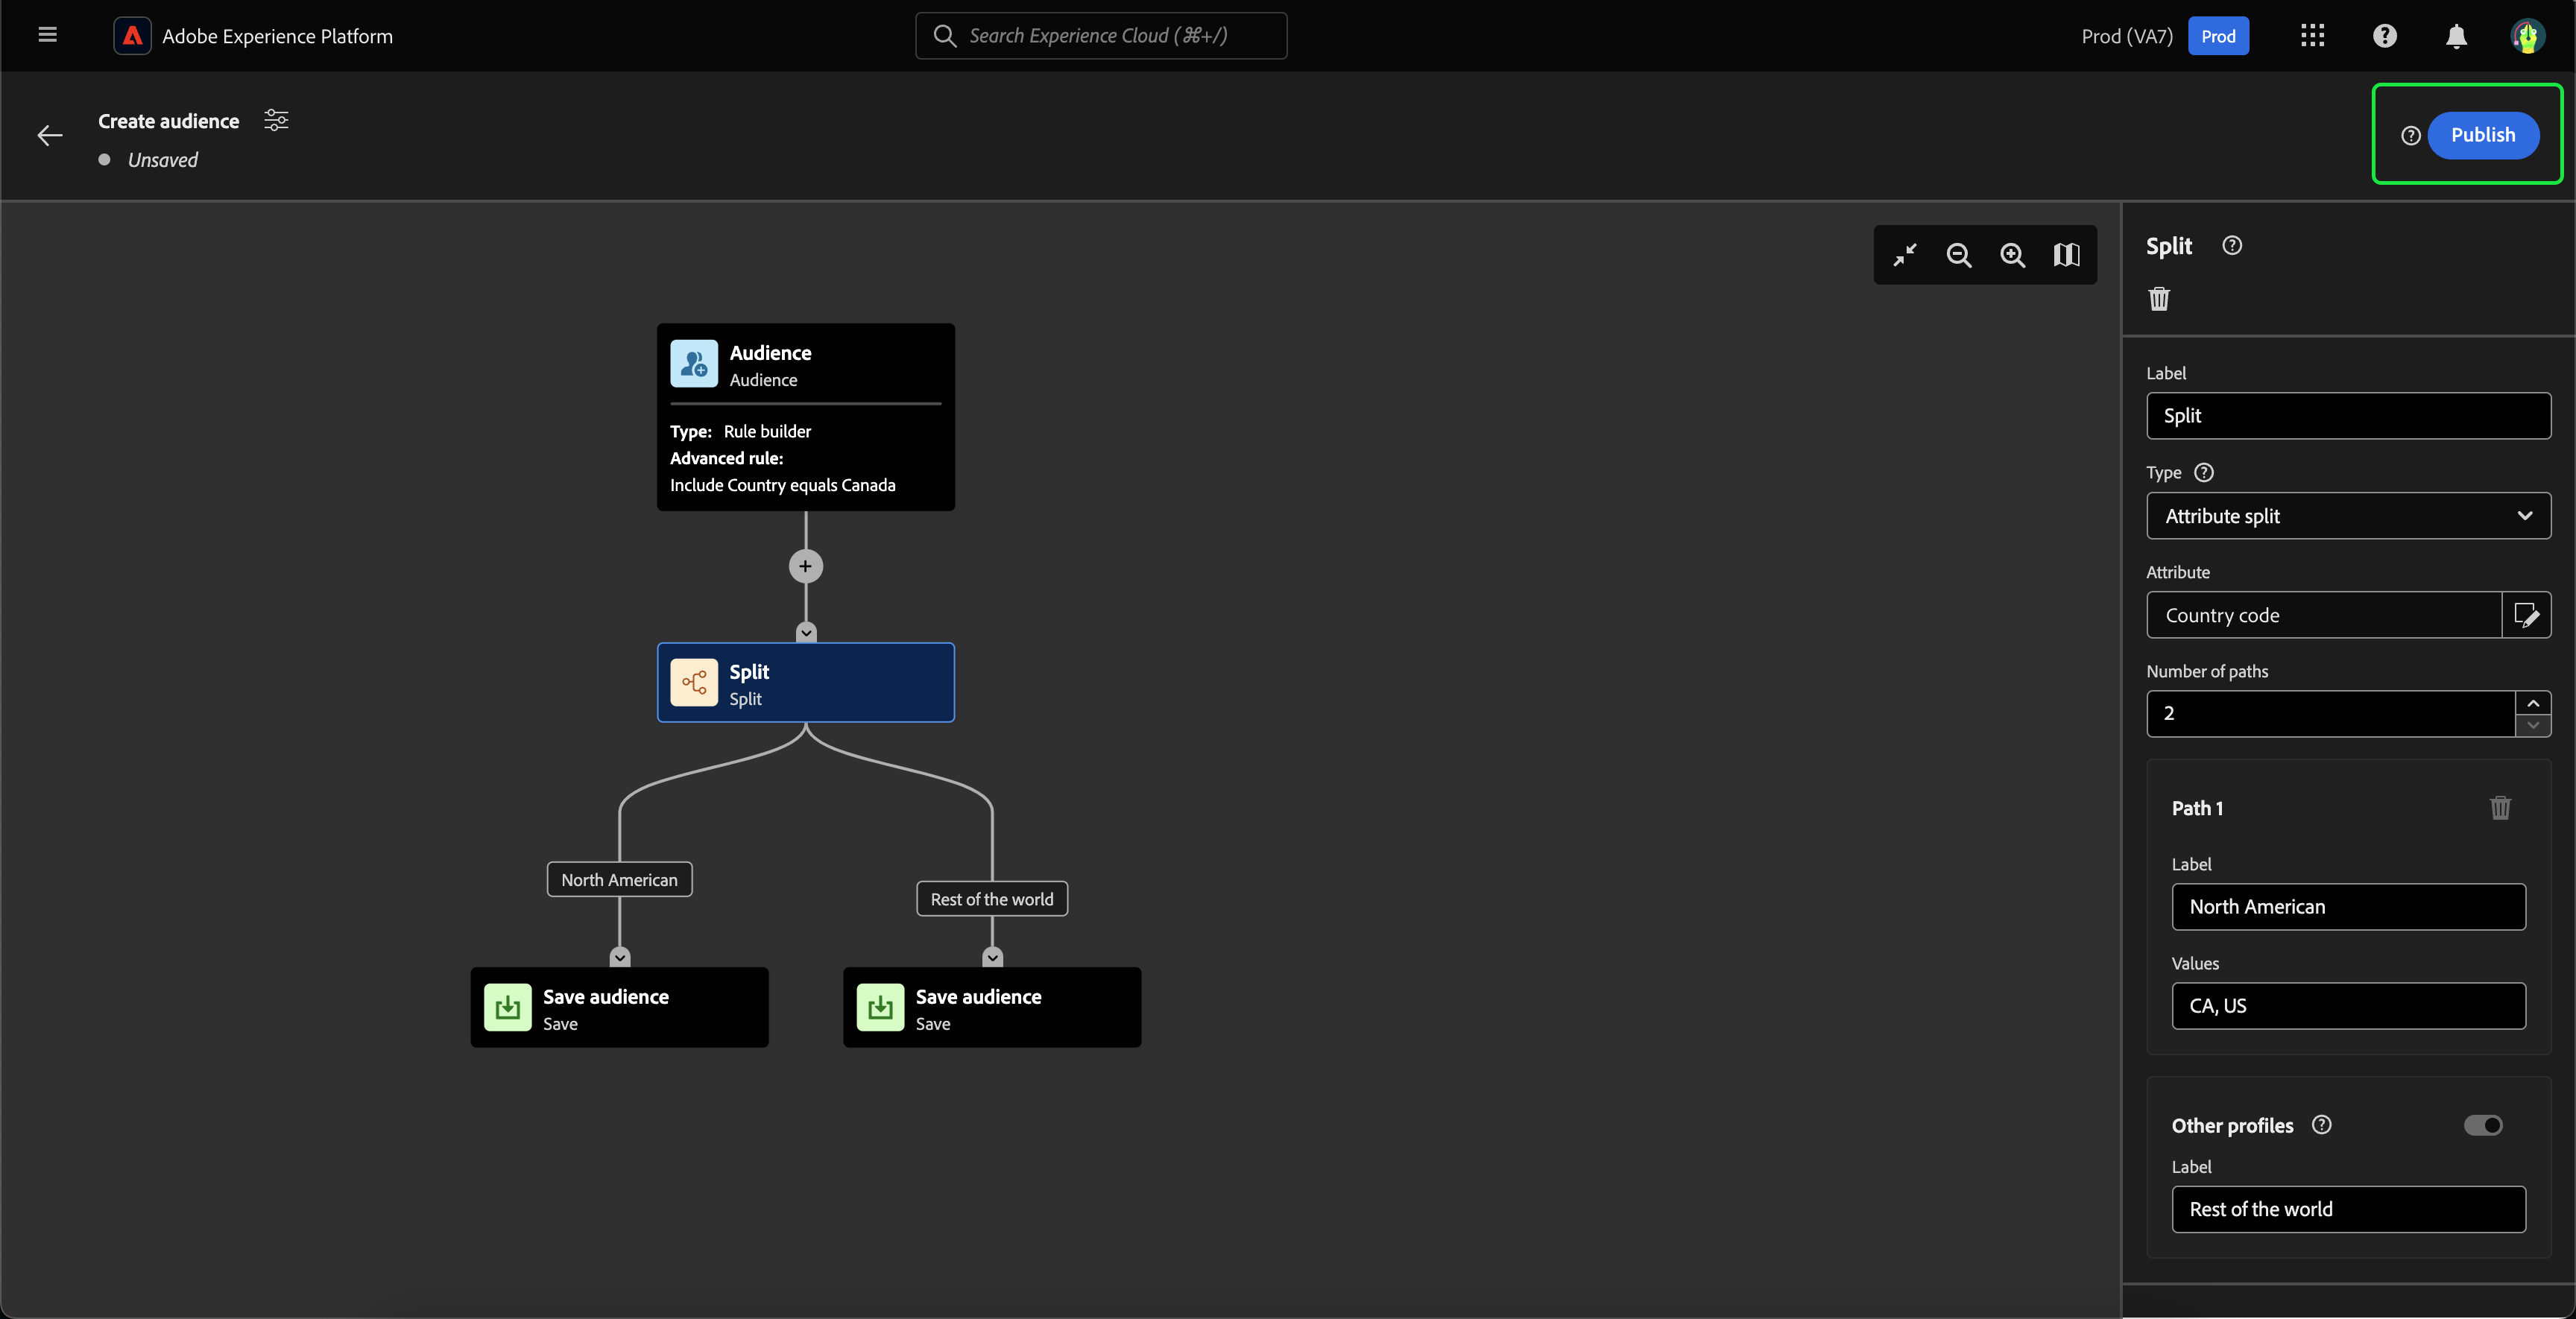The height and width of the screenshot is (1319, 2576).
Task: Click the Path 1 Values field
Action: tap(2347, 1006)
